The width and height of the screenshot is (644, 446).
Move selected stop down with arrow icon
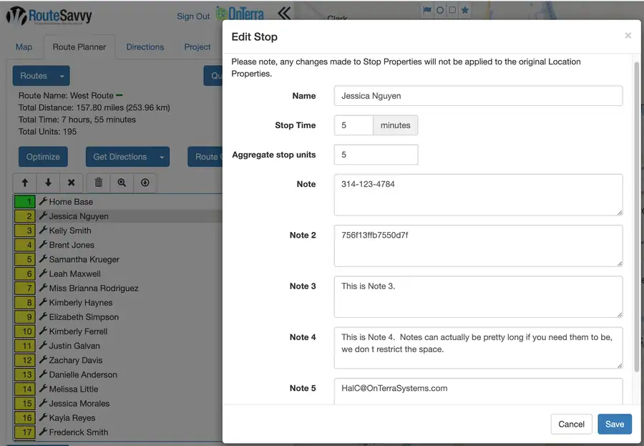(48, 183)
